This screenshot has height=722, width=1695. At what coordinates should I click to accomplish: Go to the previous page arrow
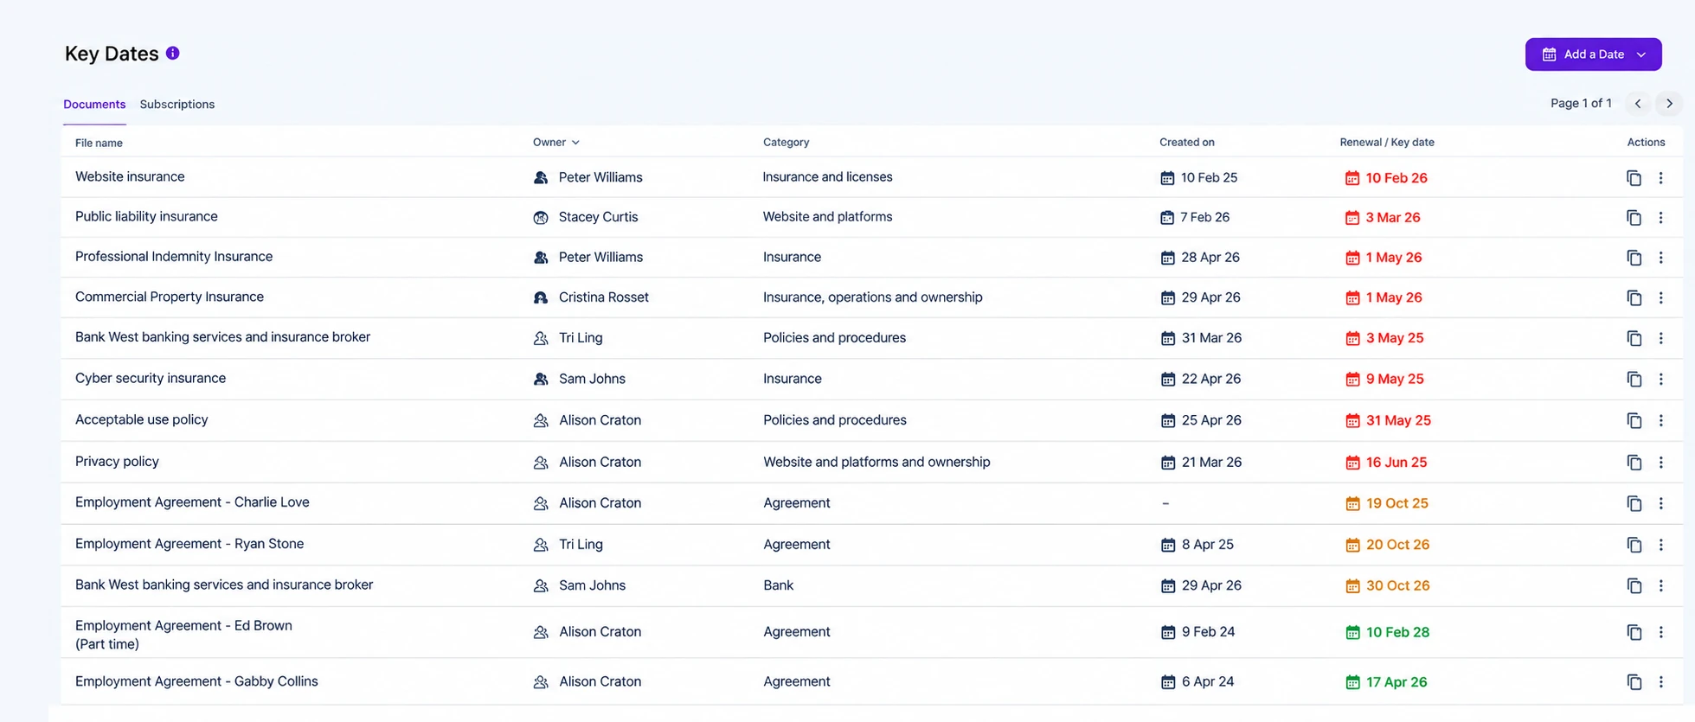click(x=1637, y=103)
